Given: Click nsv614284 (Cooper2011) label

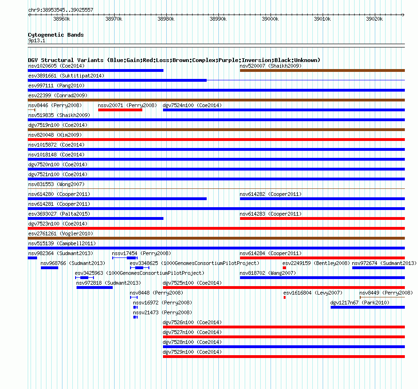Looking at the screenshot, I should pos(271,253).
